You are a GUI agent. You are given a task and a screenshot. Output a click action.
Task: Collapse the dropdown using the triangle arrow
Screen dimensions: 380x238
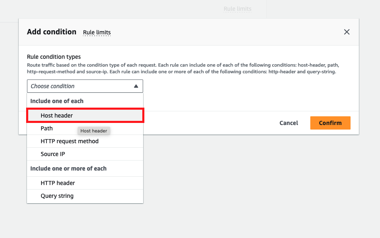(136, 86)
